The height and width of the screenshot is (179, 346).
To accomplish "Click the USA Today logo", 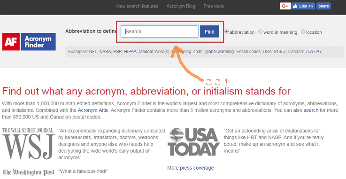I will pos(193,142).
